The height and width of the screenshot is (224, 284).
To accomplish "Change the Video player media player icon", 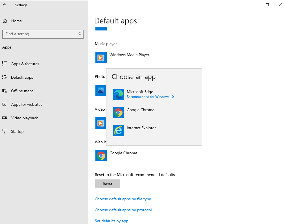I will coord(101,123).
